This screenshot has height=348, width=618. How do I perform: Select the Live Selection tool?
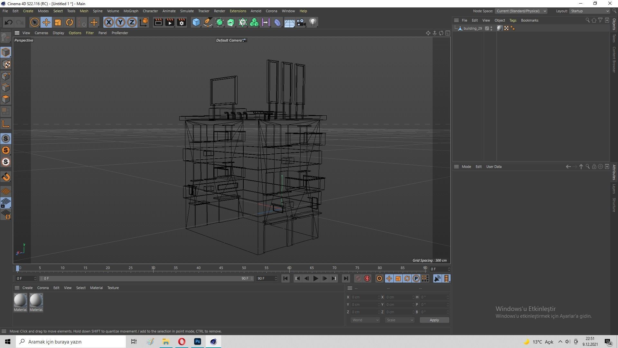pos(34,22)
